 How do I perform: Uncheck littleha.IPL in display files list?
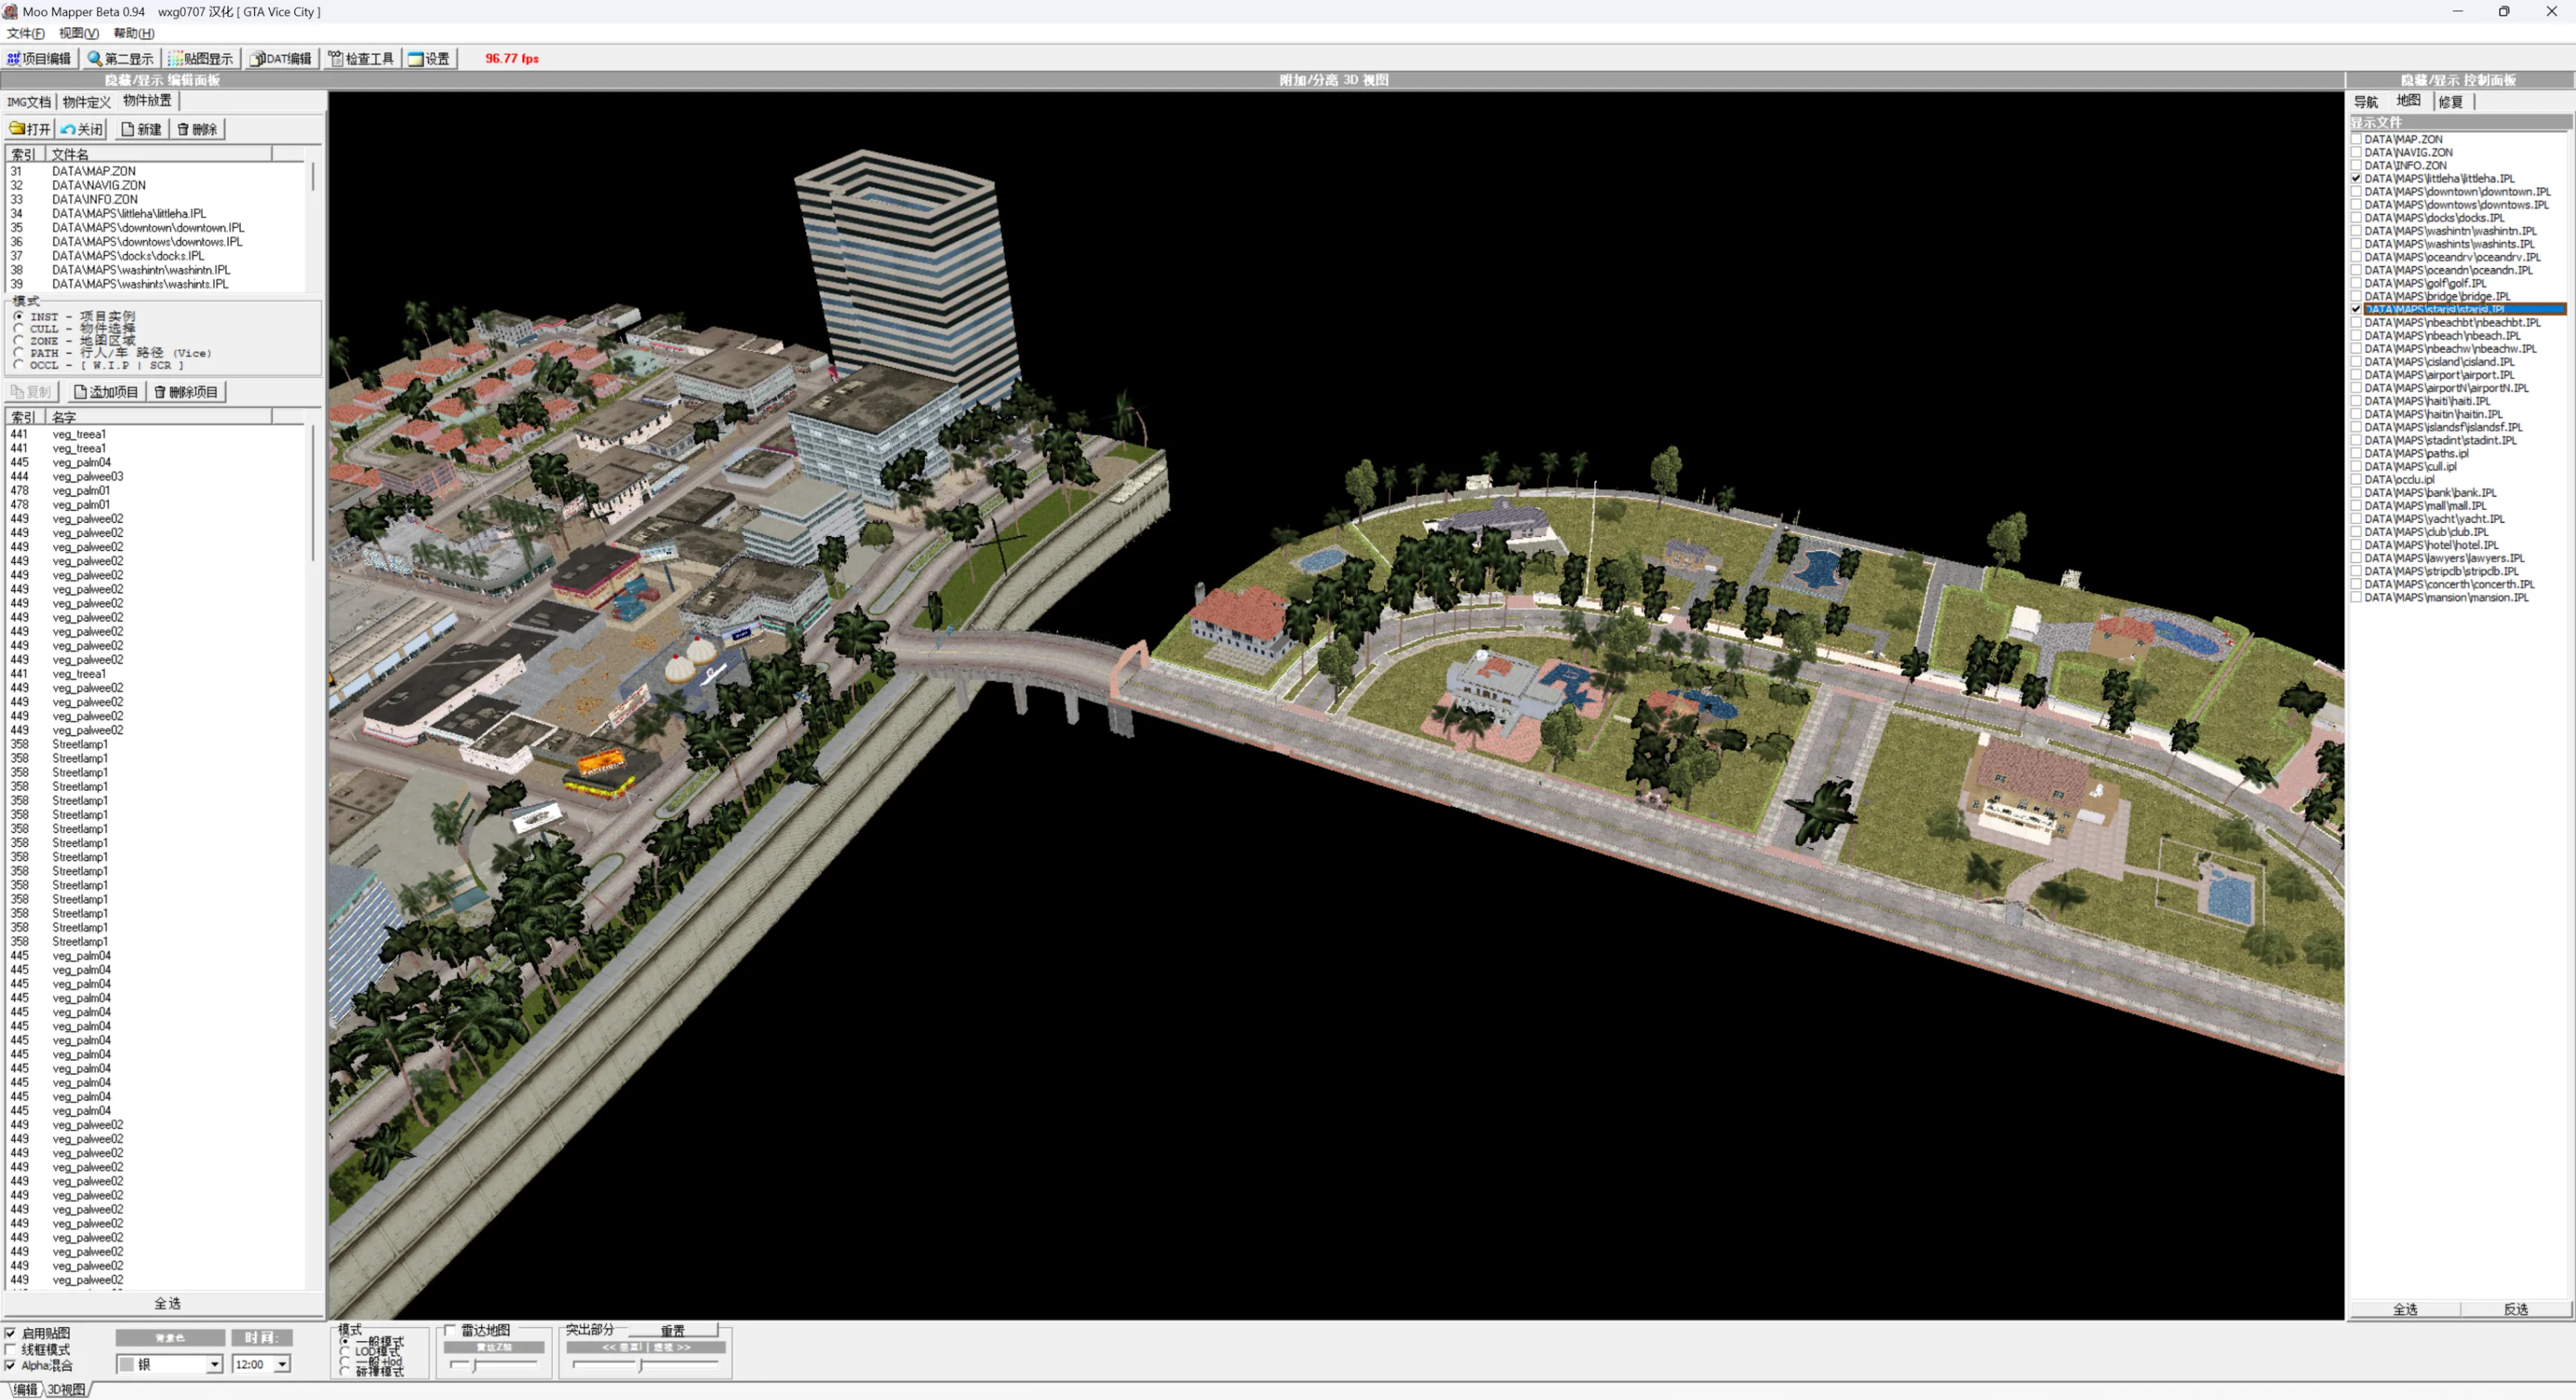2357,178
